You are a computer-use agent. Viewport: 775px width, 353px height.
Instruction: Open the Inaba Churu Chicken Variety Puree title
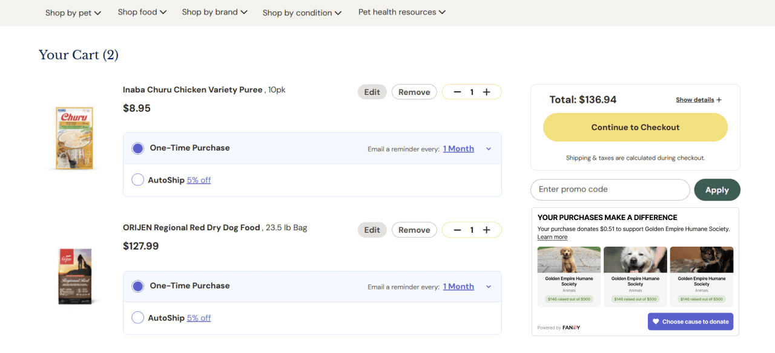[x=193, y=89]
